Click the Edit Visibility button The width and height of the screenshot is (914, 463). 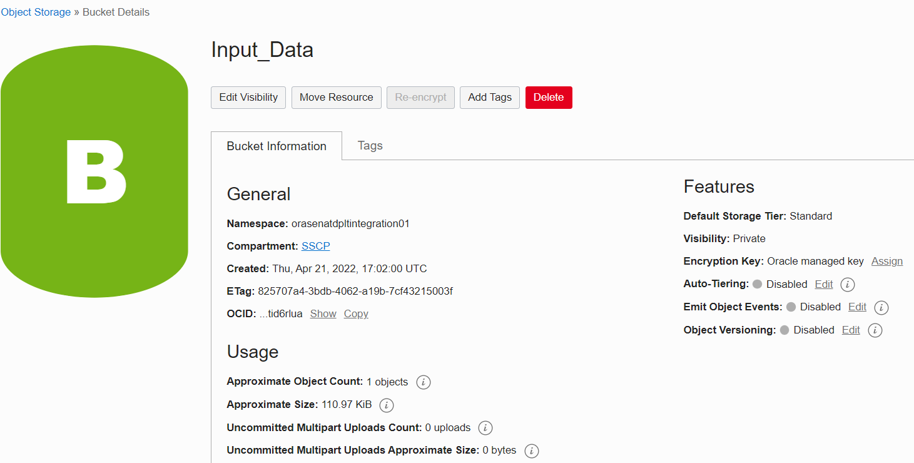[248, 98]
